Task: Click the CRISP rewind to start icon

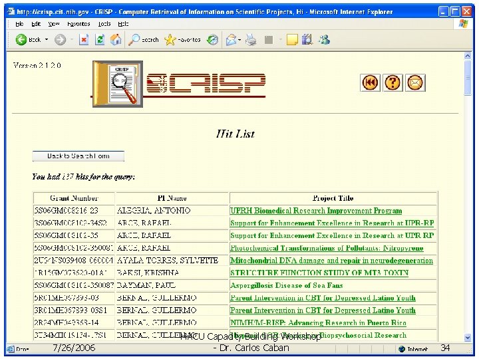Action: 370,82
